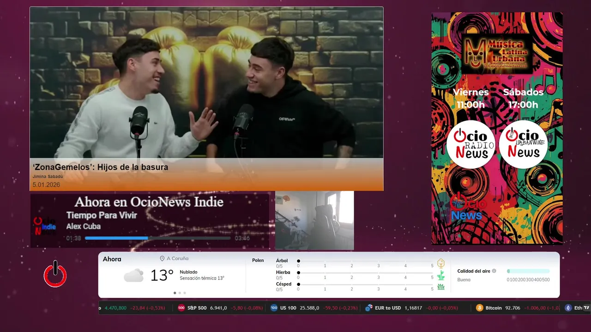Click the Ahora weather heading
The image size is (591, 332).
tap(112, 259)
